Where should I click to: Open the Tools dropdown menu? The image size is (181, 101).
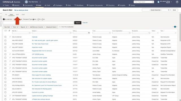click(x=15, y=27)
